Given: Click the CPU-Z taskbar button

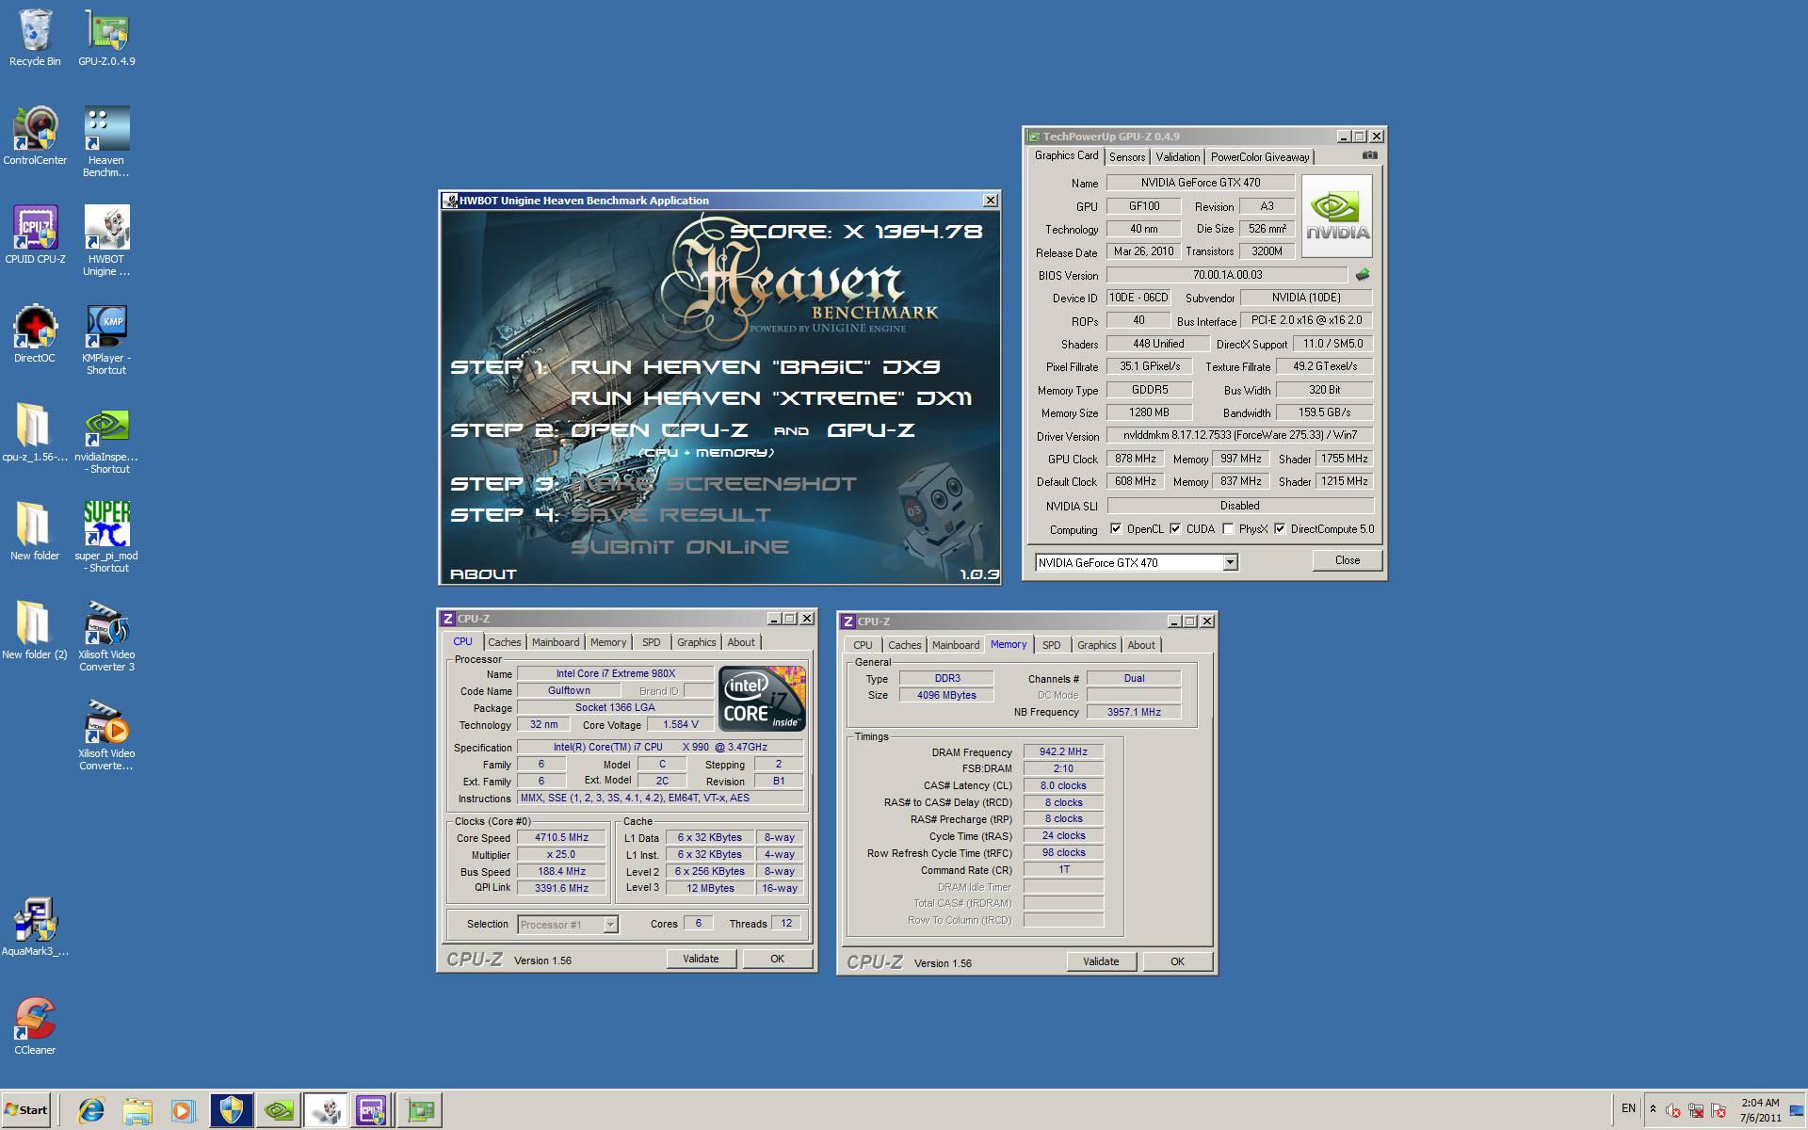Looking at the screenshot, I should pyautogui.click(x=371, y=1110).
